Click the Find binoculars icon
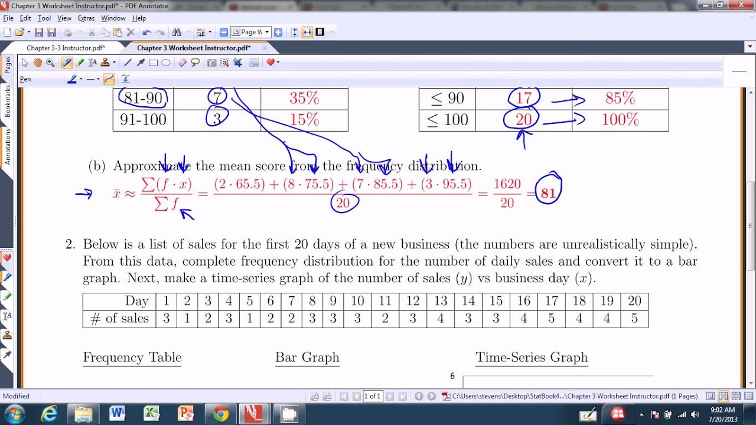 point(176,32)
